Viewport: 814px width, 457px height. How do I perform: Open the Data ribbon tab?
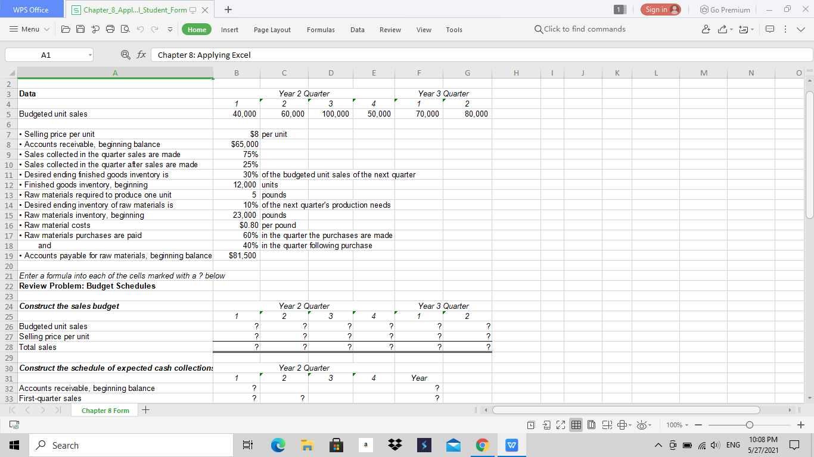[x=357, y=29]
